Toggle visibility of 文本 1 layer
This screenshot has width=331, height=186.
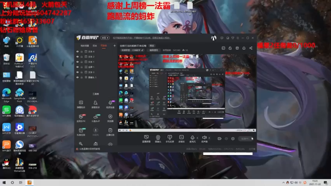pyautogui.click(x=77, y=62)
